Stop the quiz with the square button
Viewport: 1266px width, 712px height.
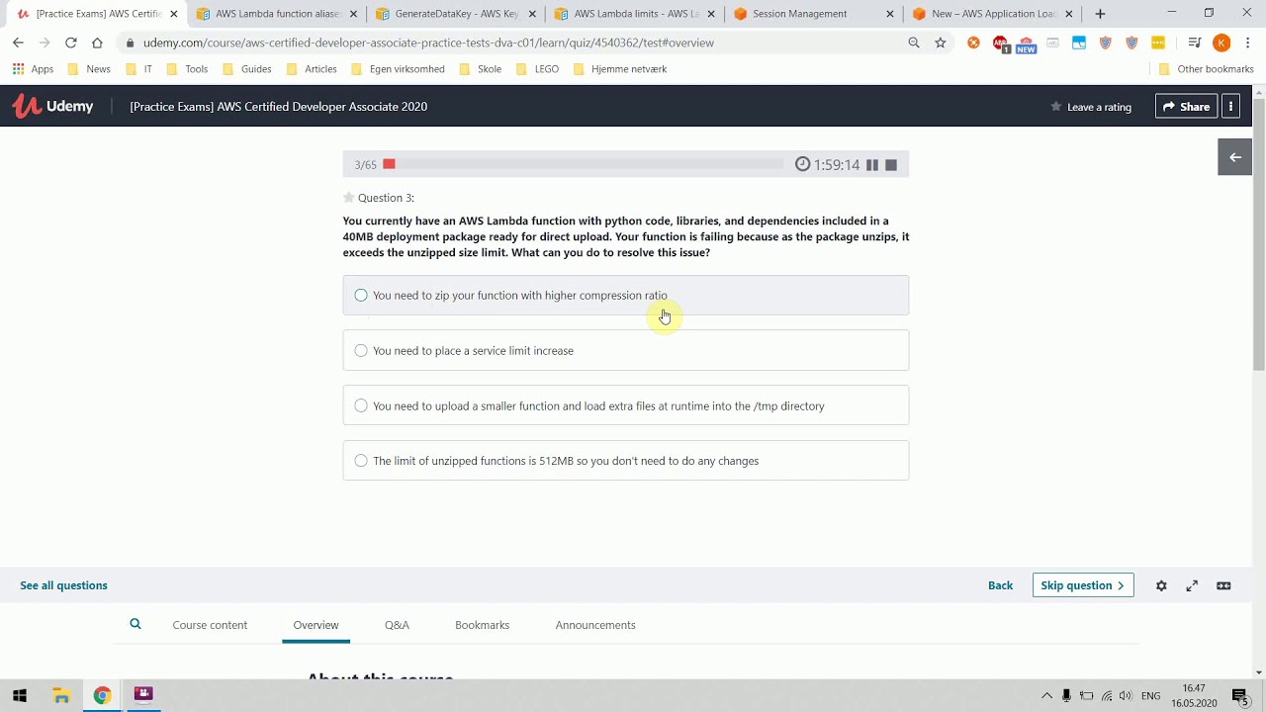pos(891,165)
